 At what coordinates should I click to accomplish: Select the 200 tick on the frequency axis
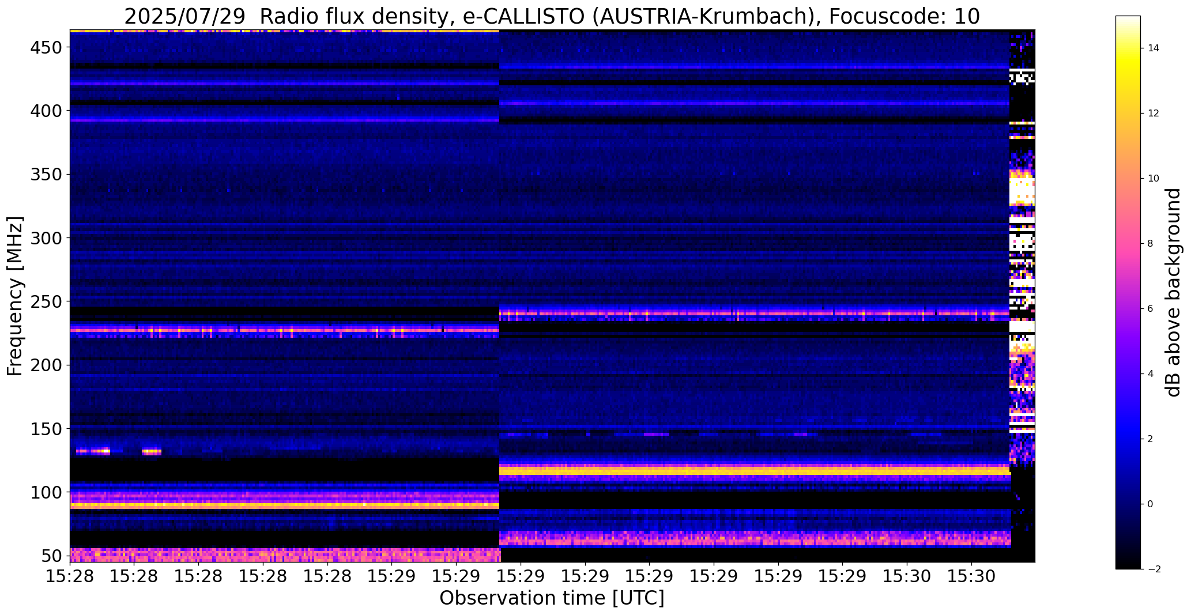point(46,365)
